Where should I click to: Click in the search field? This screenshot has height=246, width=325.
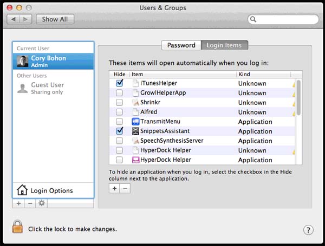(x=283, y=19)
